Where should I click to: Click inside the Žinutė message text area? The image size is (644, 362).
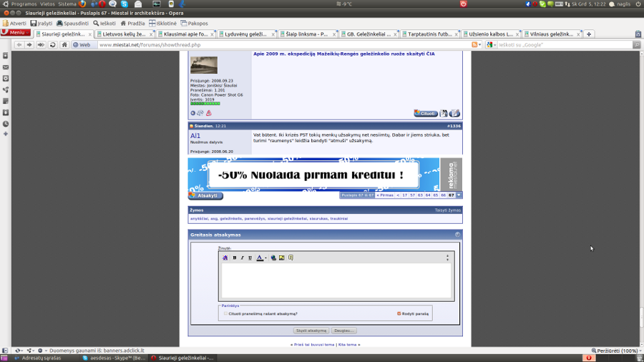coord(336,280)
